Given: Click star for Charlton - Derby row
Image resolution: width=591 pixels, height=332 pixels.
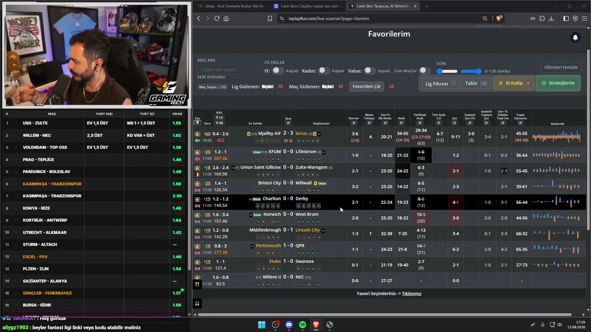Looking at the screenshot, I should pyautogui.click(x=198, y=199).
